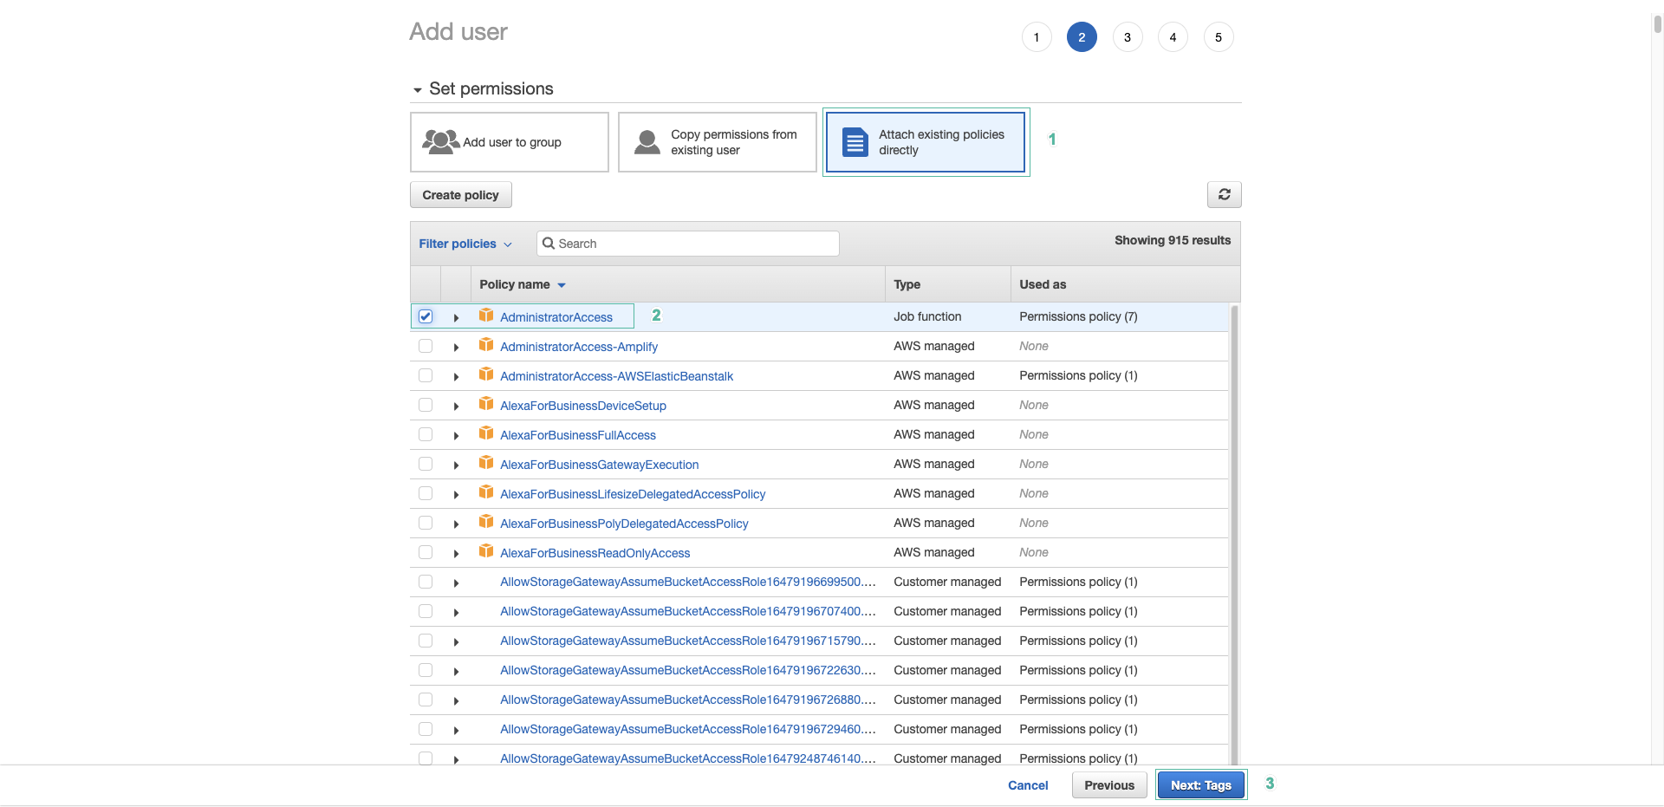Check the AllowStorageGatewayAssumeBucketAccessRole16479196707400 checkbox

[x=426, y=611]
